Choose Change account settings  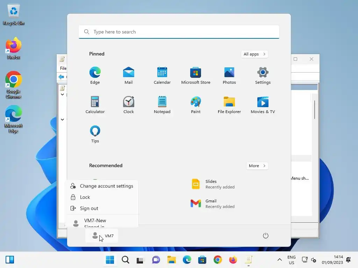(102, 186)
